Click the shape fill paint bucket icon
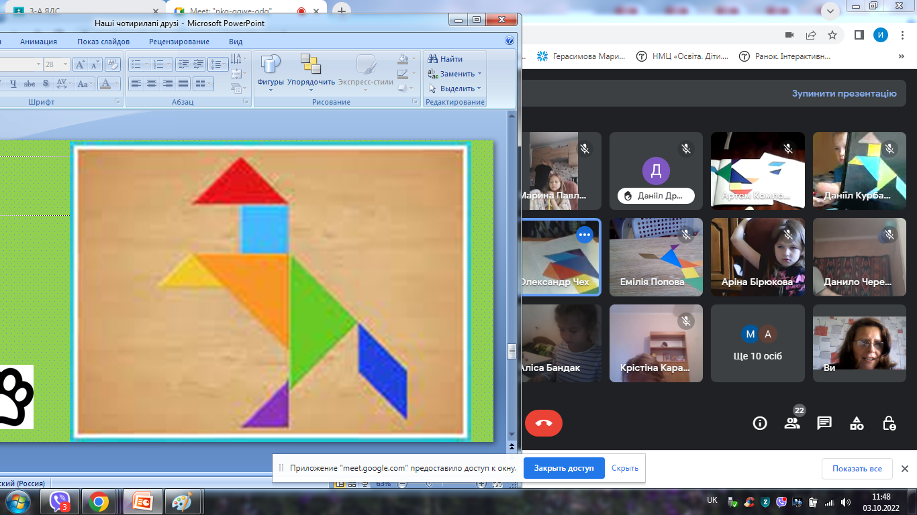 pyautogui.click(x=403, y=59)
